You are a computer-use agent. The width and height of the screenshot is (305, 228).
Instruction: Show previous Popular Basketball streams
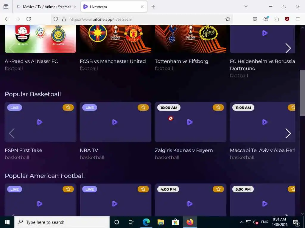tap(12, 133)
